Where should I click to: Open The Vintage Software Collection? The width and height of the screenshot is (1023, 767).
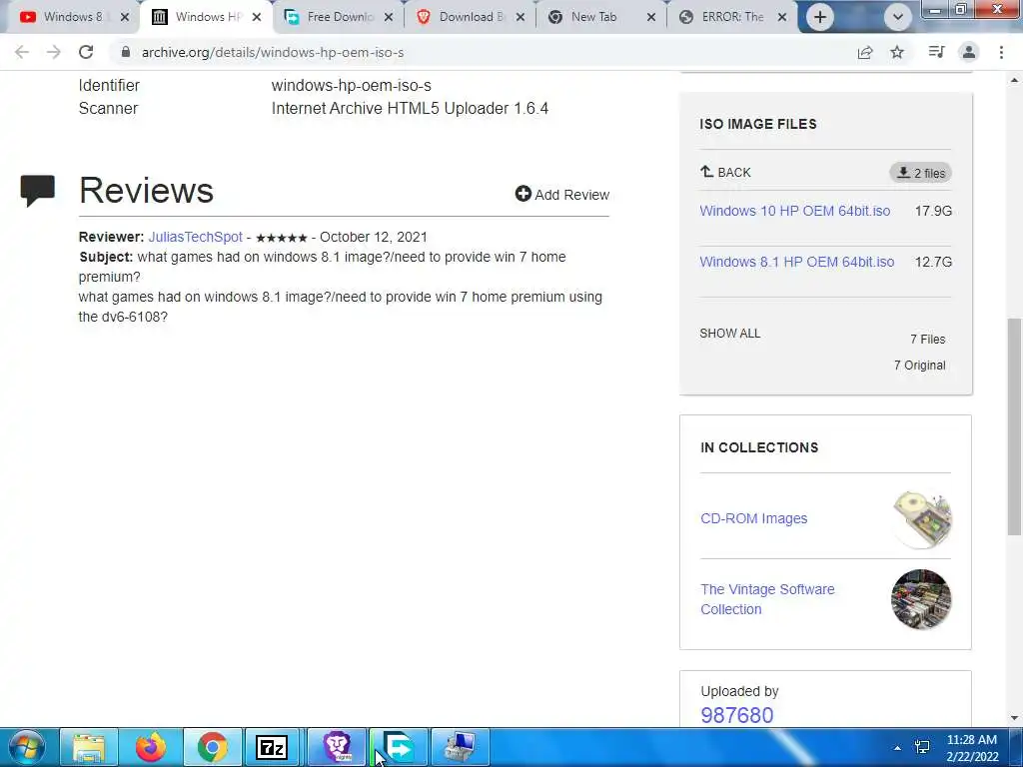coord(767,599)
